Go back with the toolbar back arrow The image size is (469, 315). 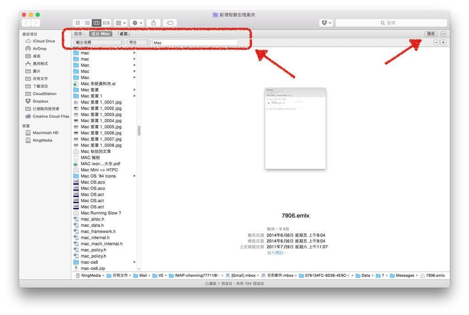26,23
